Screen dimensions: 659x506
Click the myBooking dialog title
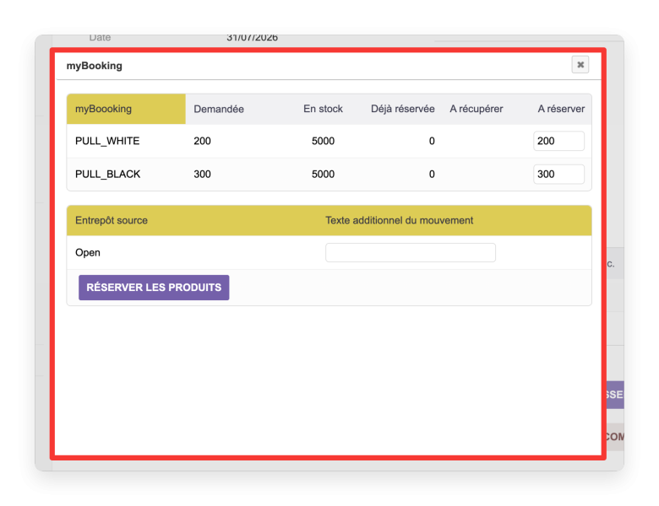94,66
